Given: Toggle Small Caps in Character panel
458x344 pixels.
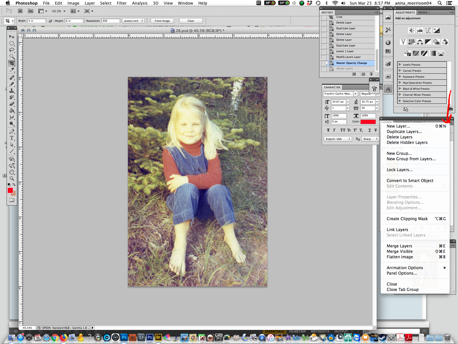Looking at the screenshot, I should pyautogui.click(x=349, y=130).
